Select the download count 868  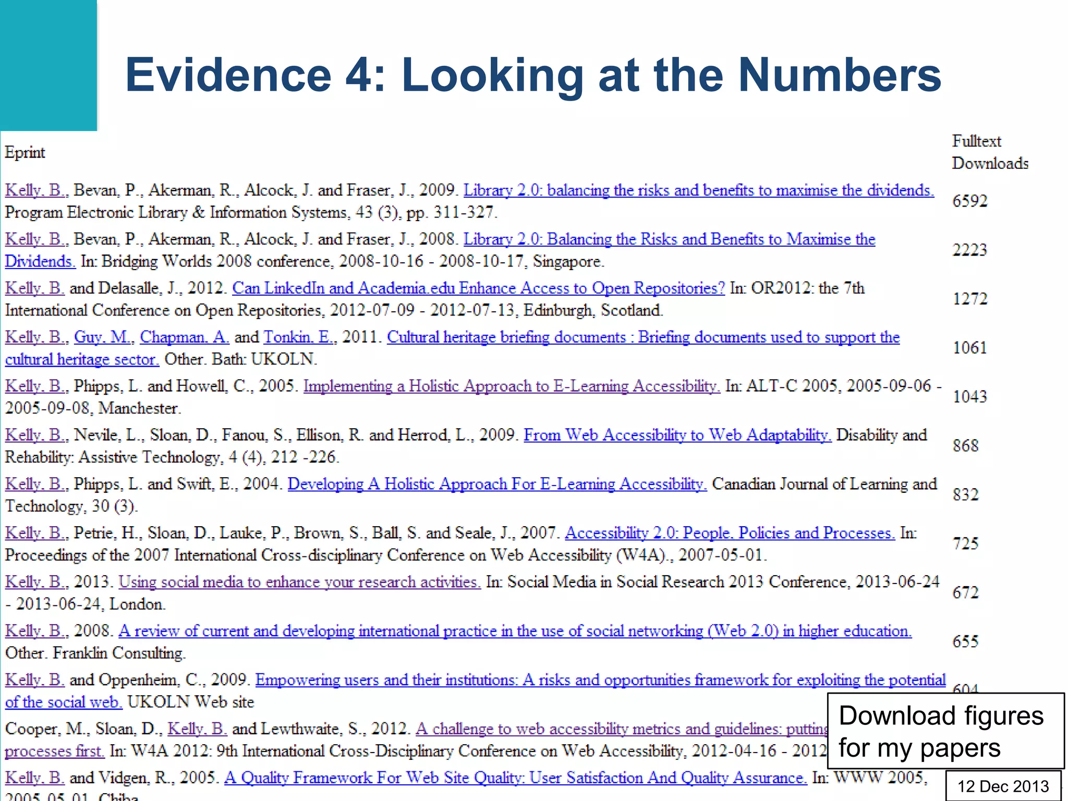pos(966,446)
